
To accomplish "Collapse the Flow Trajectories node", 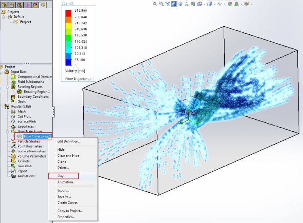I will [x=7, y=131].
